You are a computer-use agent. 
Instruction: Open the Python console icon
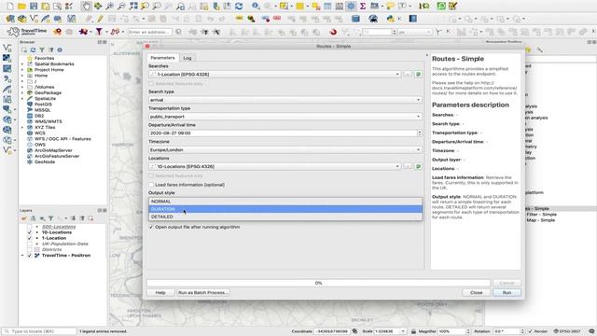pos(390,19)
